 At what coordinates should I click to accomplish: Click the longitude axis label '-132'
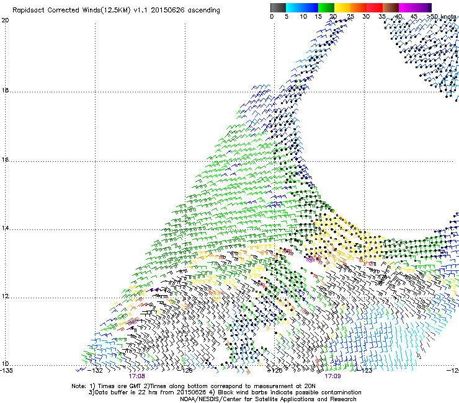pos(95,370)
